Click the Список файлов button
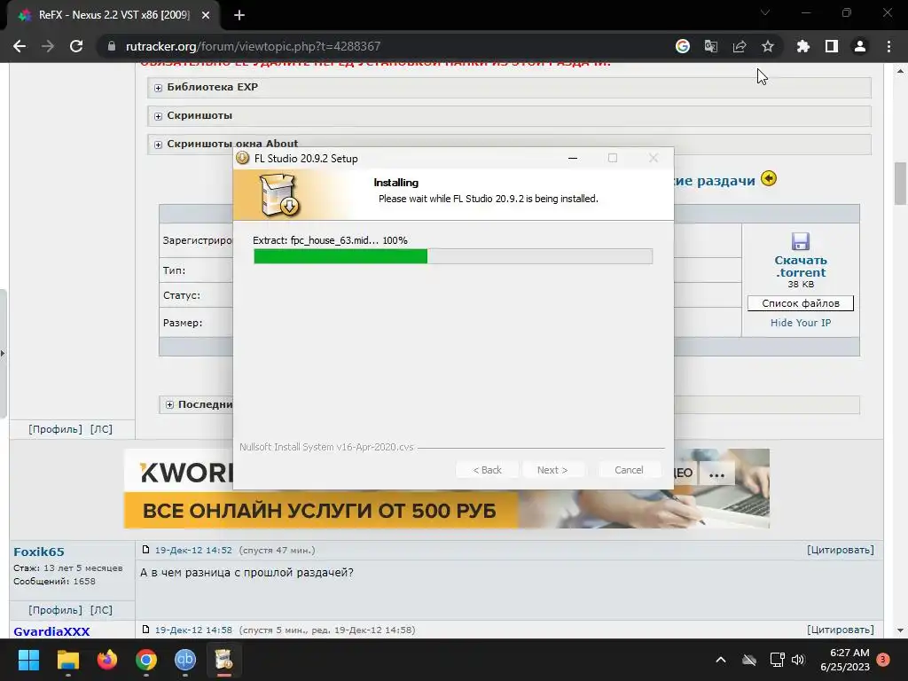 pos(801,303)
